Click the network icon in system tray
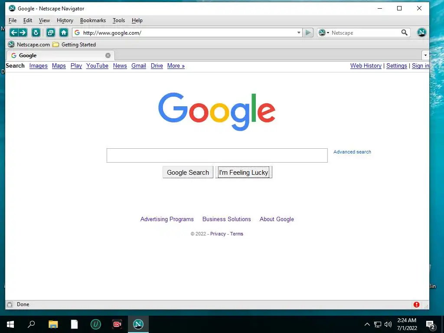The image size is (444, 333). pyautogui.click(x=378, y=324)
